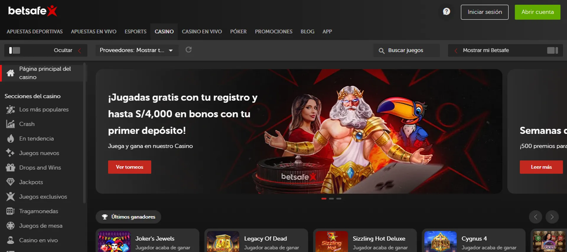Click the refresh providers icon
Image resolution: width=567 pixels, height=252 pixels.
[x=188, y=50]
